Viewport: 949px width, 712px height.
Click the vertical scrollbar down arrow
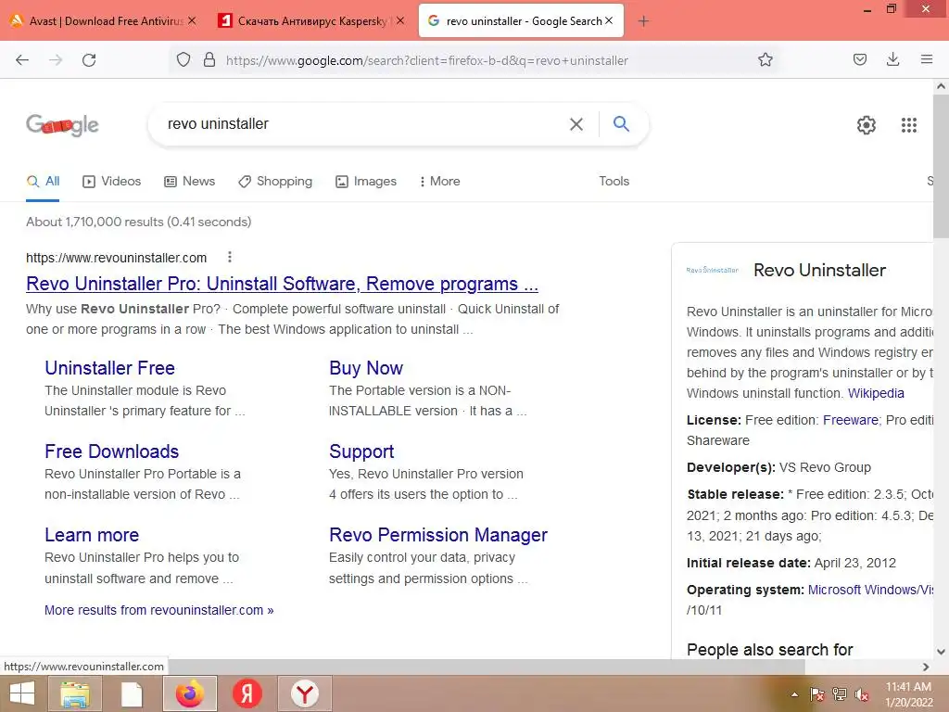point(941,652)
